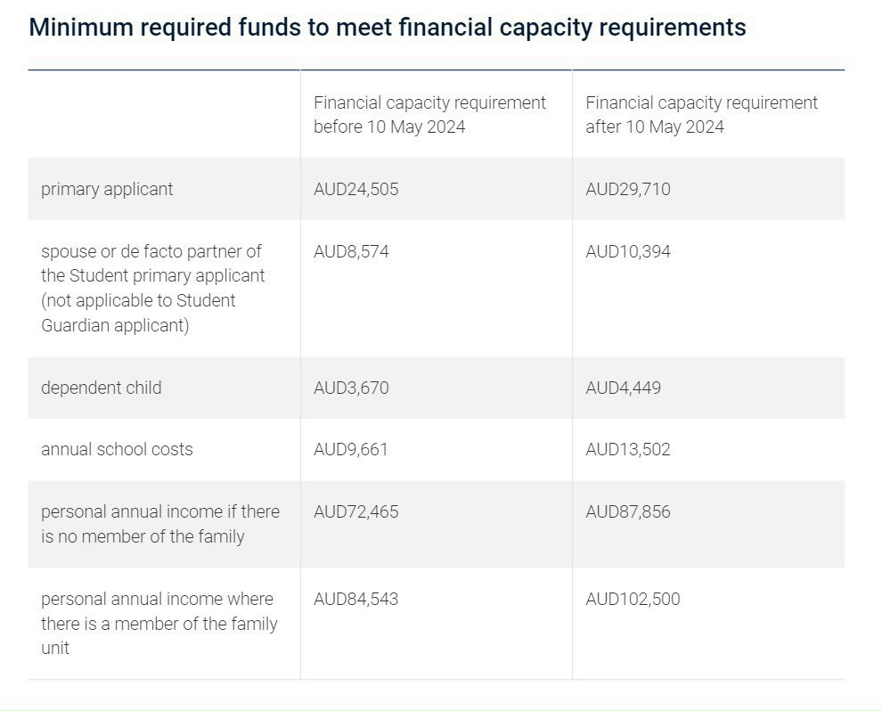Select the AUD72,465 amount

pyautogui.click(x=356, y=511)
